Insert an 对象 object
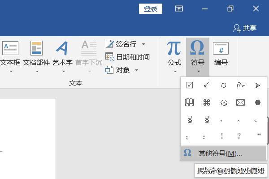Screen dimensions: 269x179 (117, 70)
